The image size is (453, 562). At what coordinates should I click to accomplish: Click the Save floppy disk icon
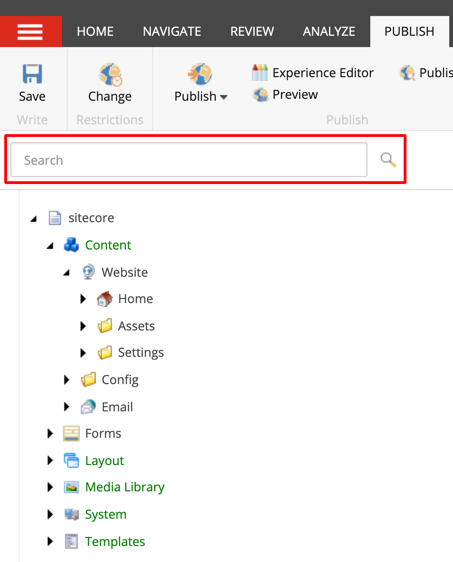(32, 74)
